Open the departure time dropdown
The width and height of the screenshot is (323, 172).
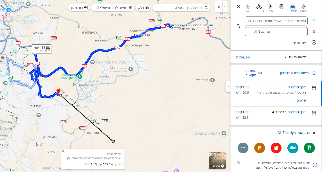tap(295, 57)
